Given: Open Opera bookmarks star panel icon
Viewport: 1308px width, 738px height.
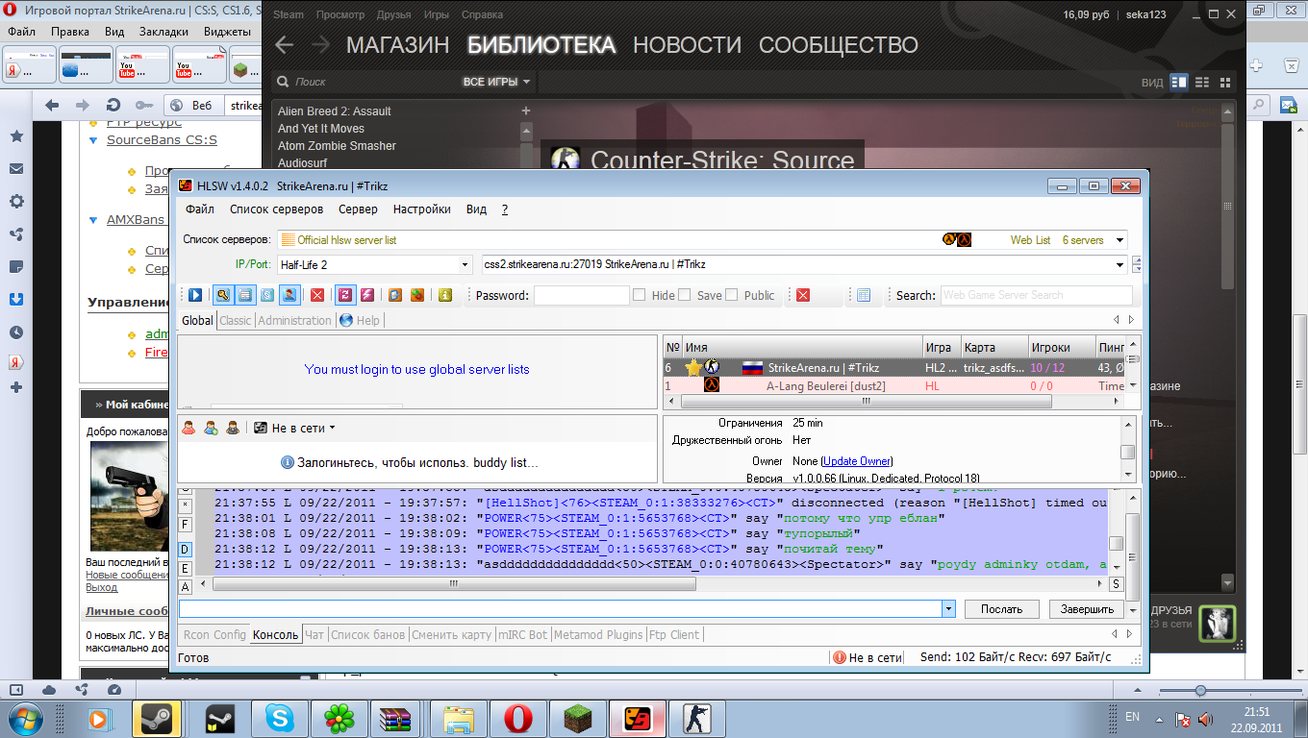Looking at the screenshot, I should 16,136.
